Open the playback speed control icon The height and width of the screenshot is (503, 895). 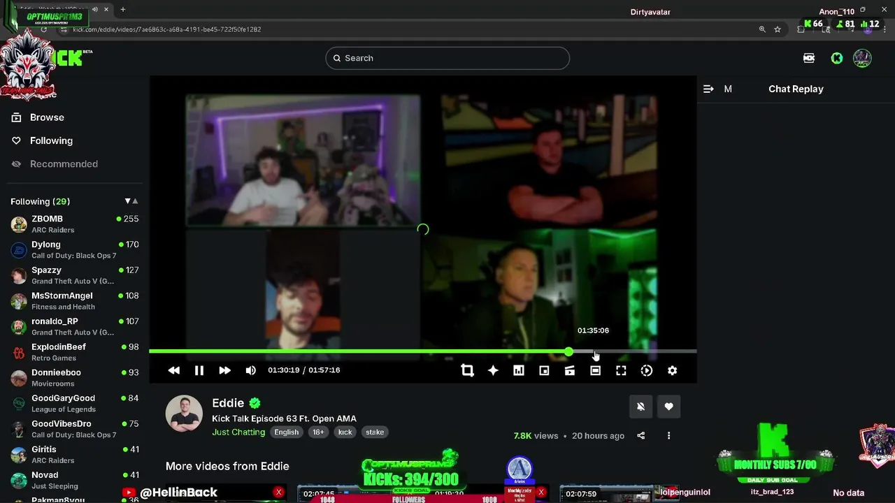647,370
